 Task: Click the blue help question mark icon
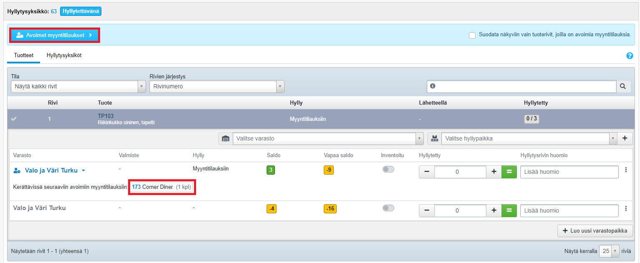coord(630,56)
